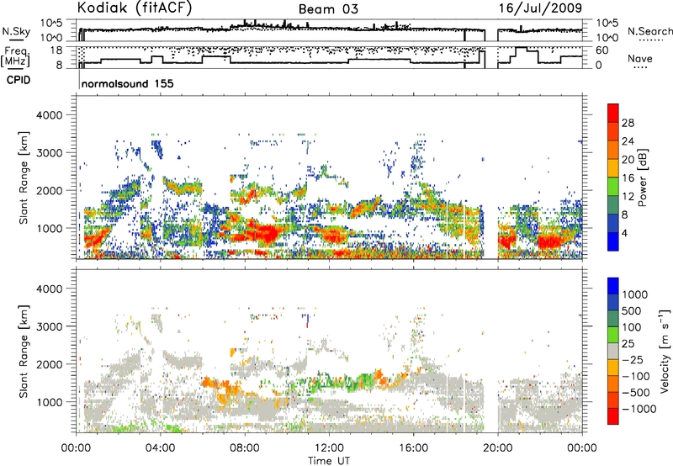Click the date "16/Jul/2009"

[x=540, y=8]
